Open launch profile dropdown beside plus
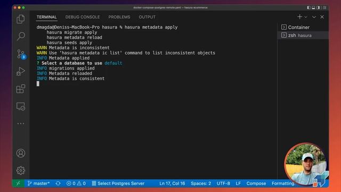Viewport: 341px width, 192px height. coord(305,17)
